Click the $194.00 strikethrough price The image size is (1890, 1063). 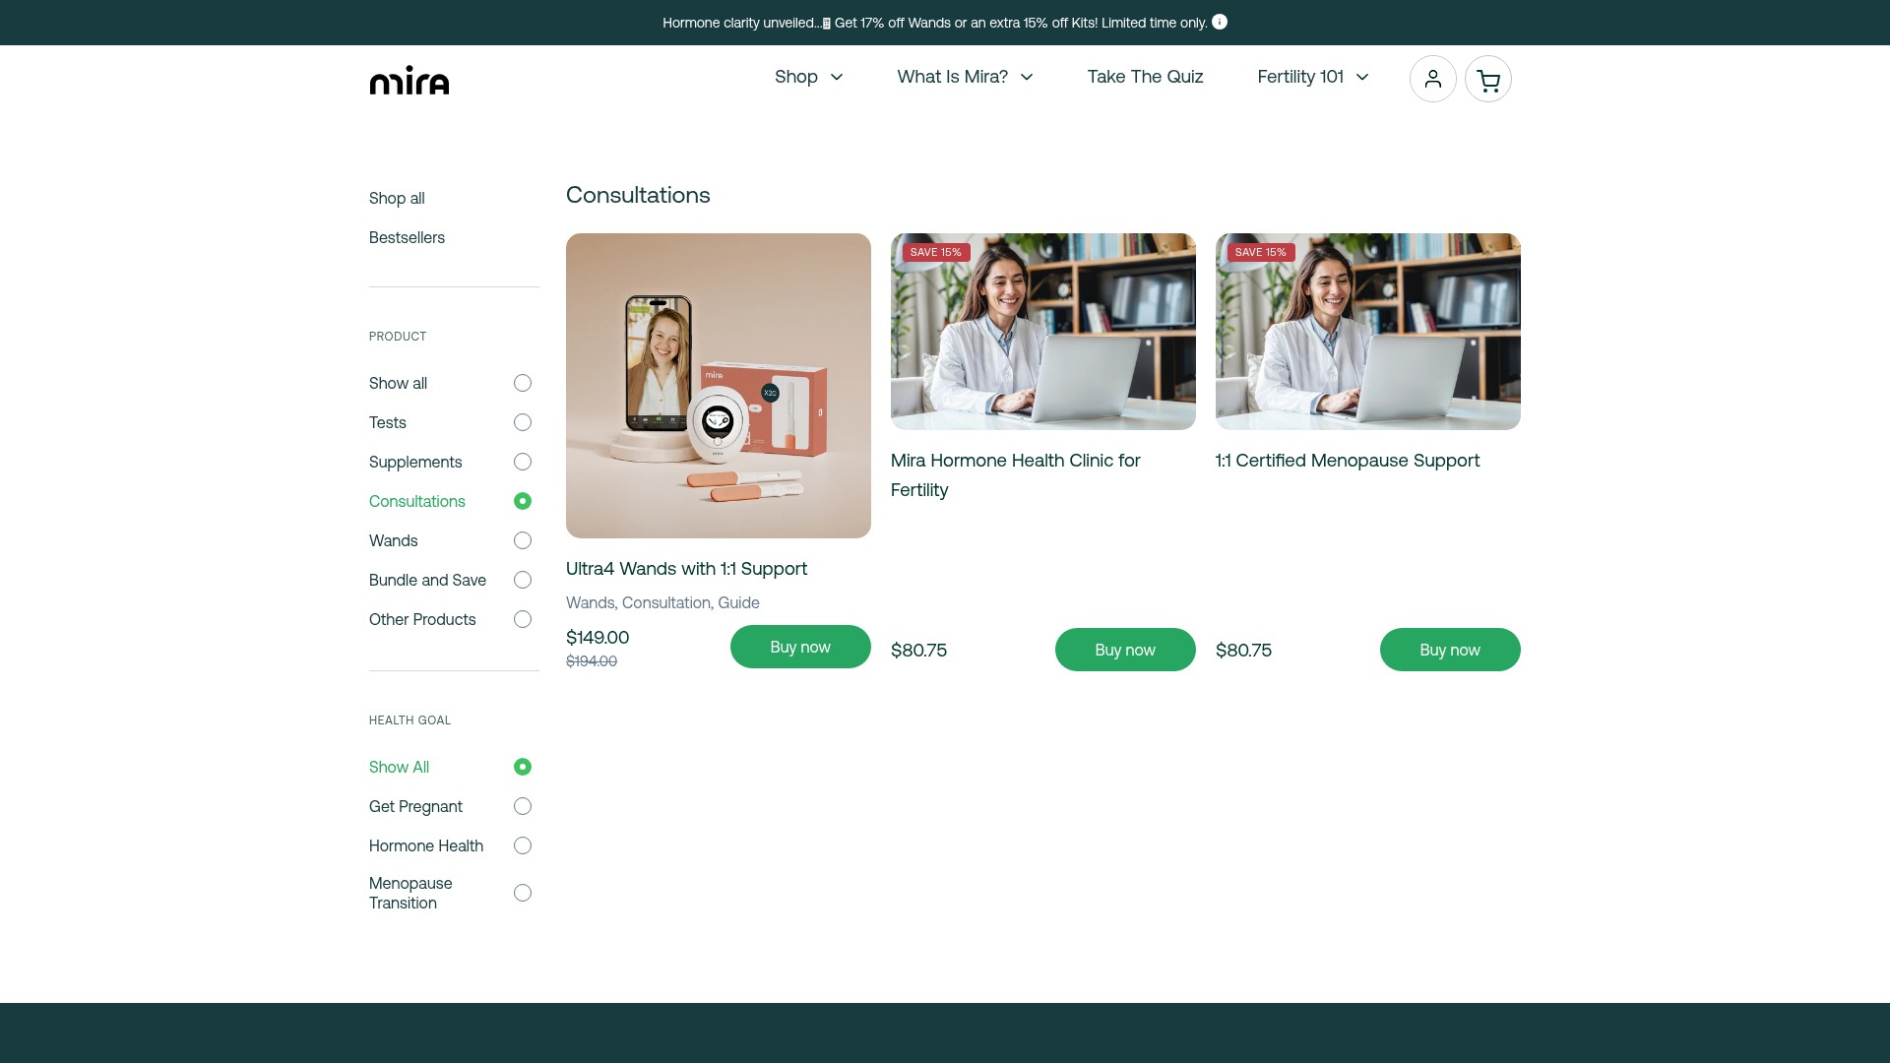pyautogui.click(x=592, y=661)
